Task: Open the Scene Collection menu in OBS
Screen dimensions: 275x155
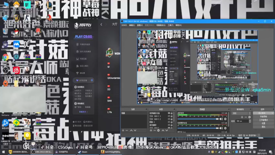Action: (161, 25)
